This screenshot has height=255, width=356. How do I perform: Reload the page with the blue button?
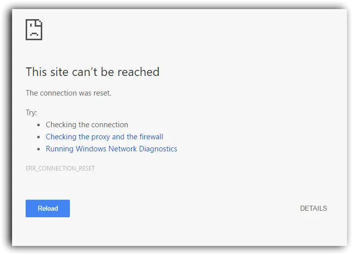(48, 208)
